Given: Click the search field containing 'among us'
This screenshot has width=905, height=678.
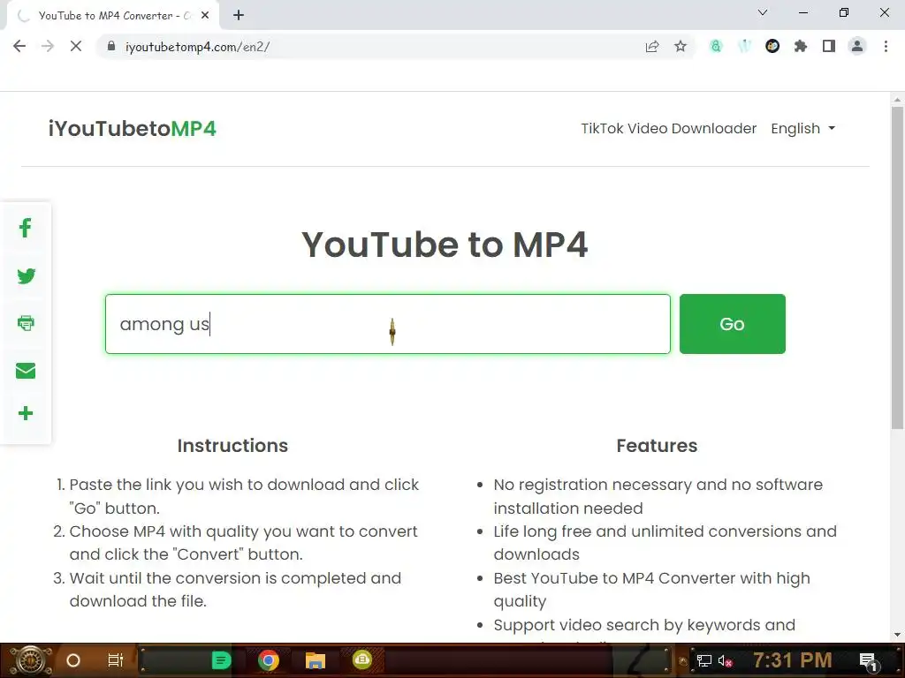Looking at the screenshot, I should pyautogui.click(x=388, y=324).
